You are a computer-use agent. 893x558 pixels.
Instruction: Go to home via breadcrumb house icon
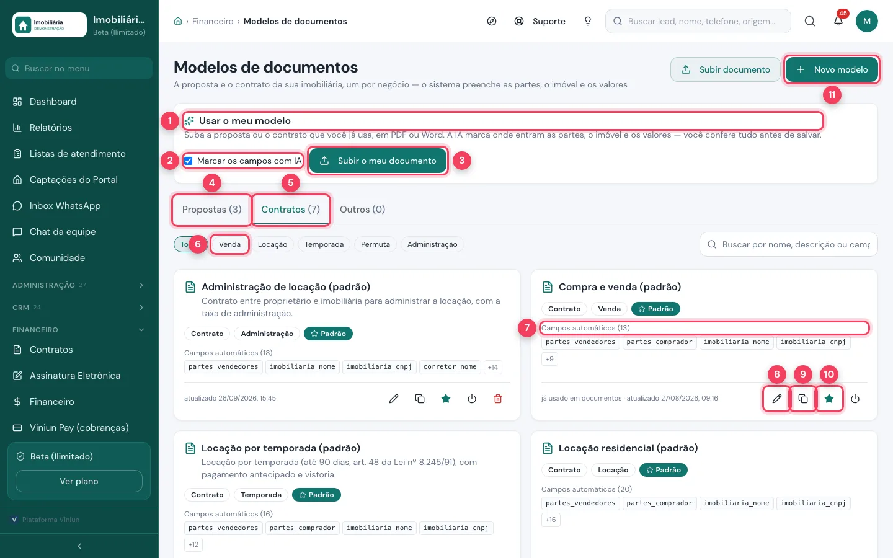[x=178, y=21]
